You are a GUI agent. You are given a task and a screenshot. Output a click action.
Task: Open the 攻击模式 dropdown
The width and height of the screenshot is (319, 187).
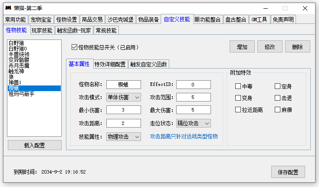click(x=124, y=97)
